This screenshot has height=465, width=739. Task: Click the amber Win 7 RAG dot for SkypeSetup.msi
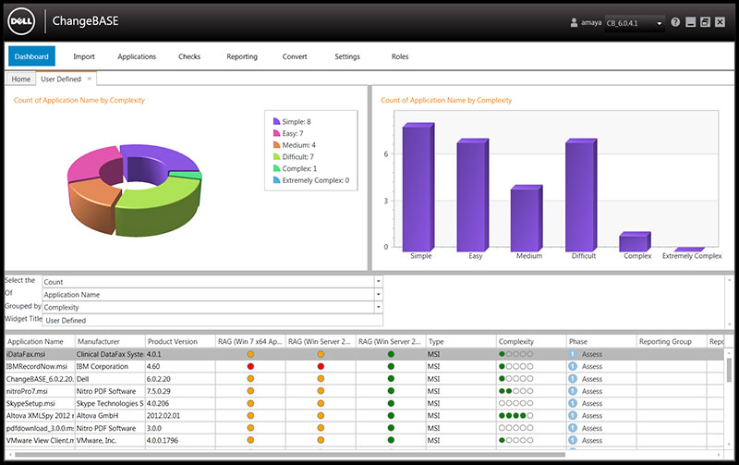[x=250, y=403]
